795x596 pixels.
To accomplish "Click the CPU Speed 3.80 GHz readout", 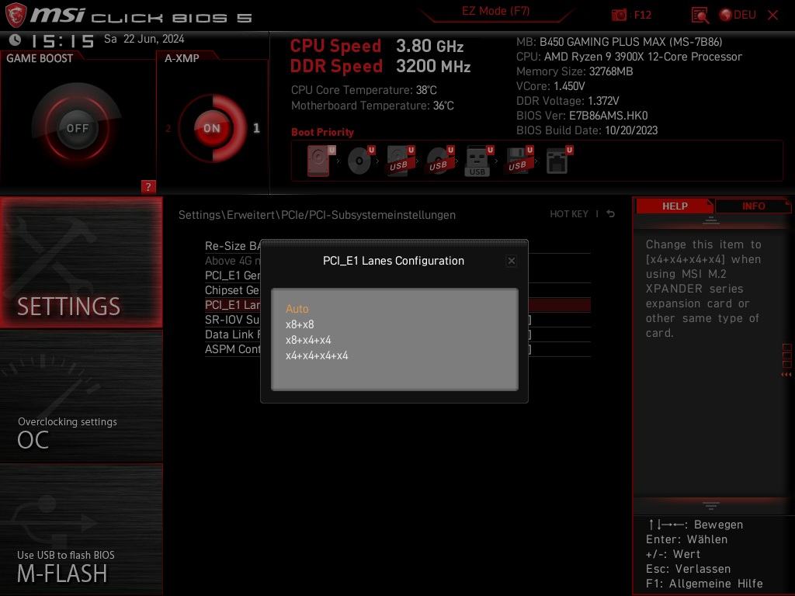I will 377,46.
